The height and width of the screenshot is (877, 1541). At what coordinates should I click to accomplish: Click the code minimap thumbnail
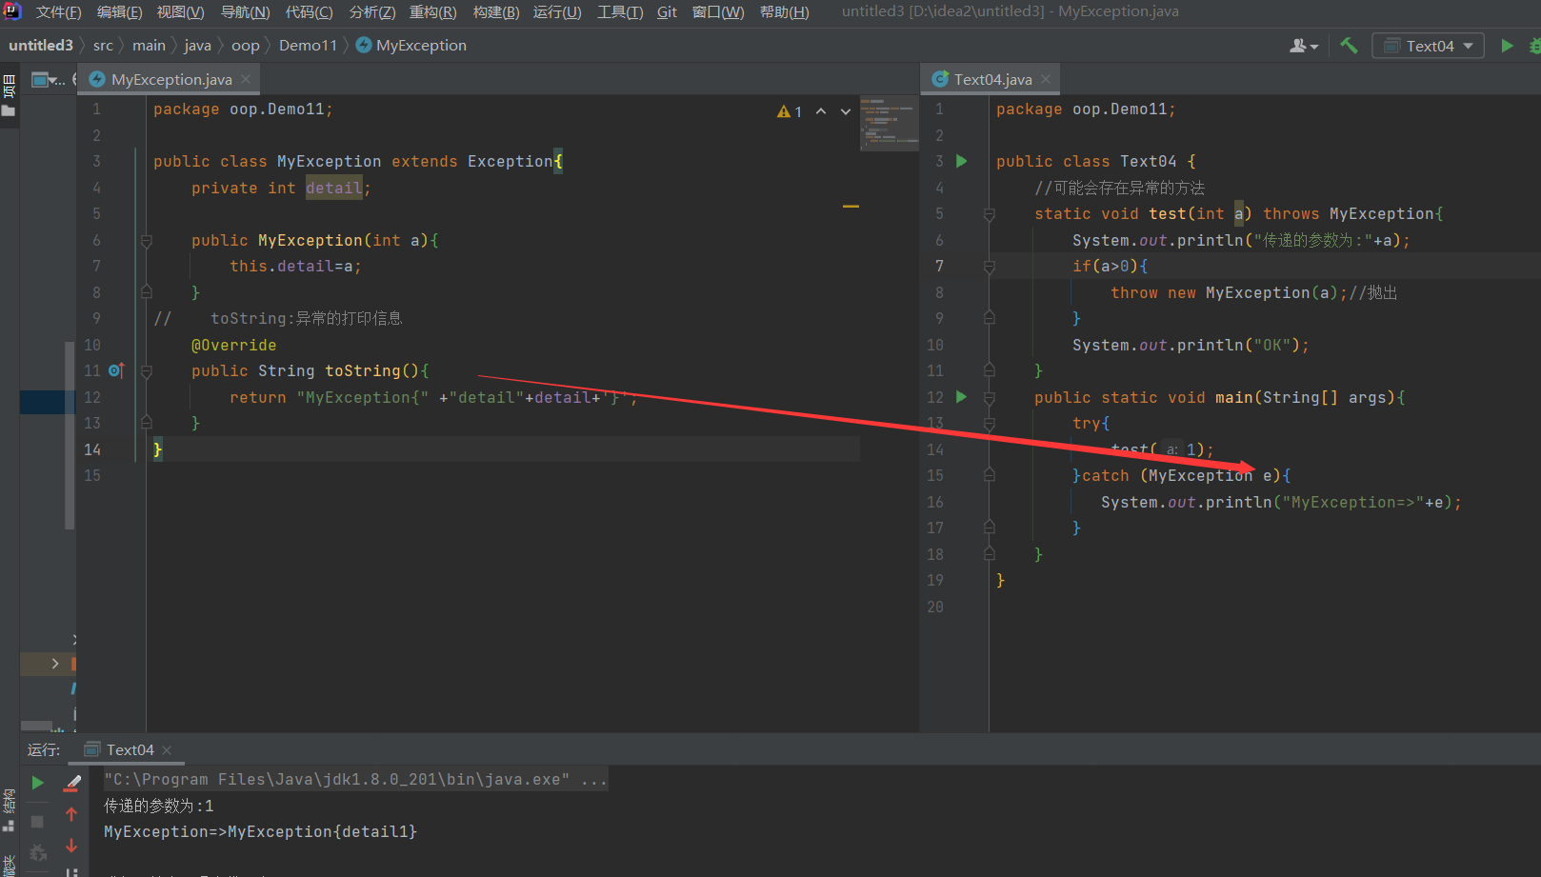pos(889,123)
